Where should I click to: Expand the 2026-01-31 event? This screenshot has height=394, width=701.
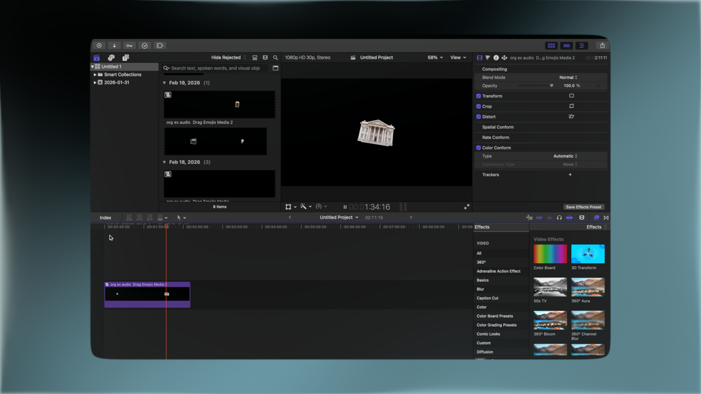(x=95, y=83)
